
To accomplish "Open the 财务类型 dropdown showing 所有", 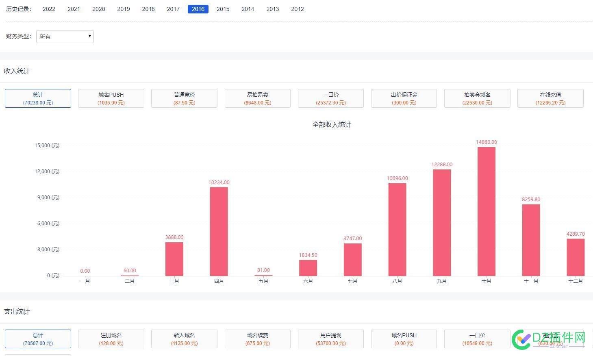I will 65,37.
